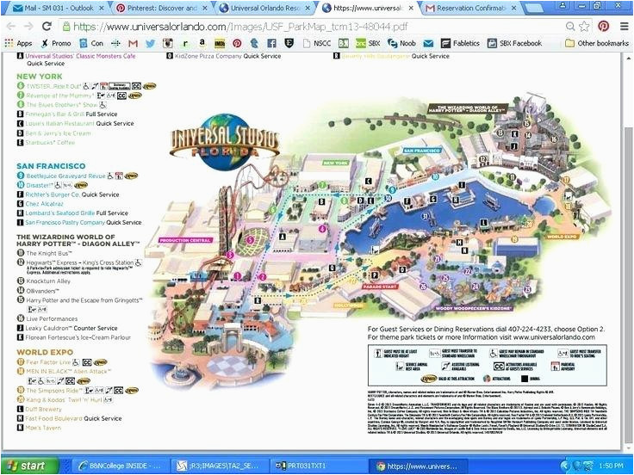Click the Production Central map label
The image size is (634, 475).
click(x=186, y=240)
